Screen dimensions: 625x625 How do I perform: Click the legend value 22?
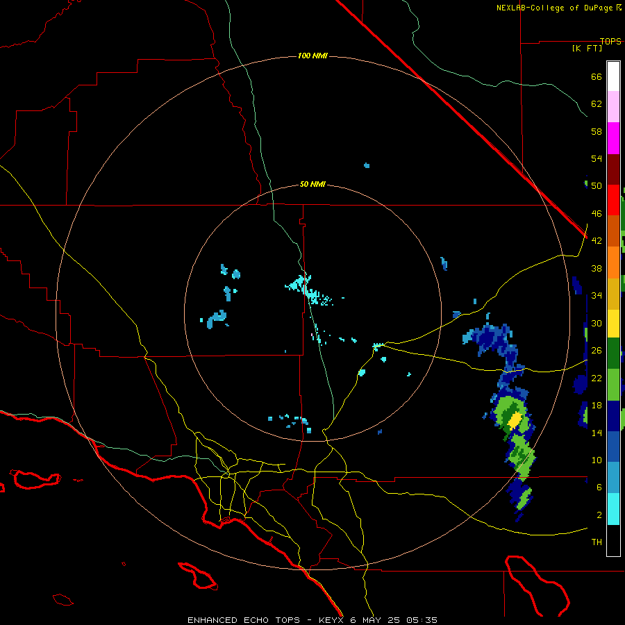pyautogui.click(x=597, y=378)
